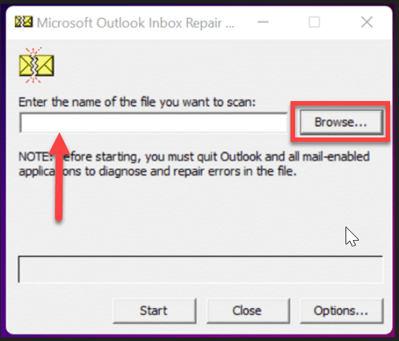Click the white mouse pointer graphic
Screen dimensions: 399x341
click(351, 236)
